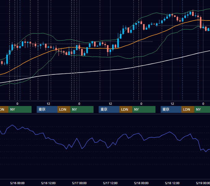Select the LDN session bar for 5/18
This screenshot has width=210, height=186.
coord(188,109)
